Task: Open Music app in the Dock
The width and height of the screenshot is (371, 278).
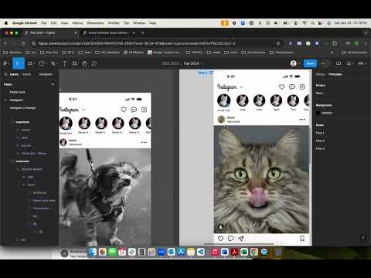Action: click(215, 252)
